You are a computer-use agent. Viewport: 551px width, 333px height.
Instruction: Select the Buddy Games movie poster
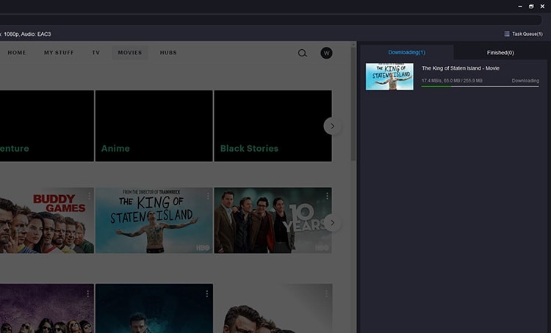coord(47,220)
